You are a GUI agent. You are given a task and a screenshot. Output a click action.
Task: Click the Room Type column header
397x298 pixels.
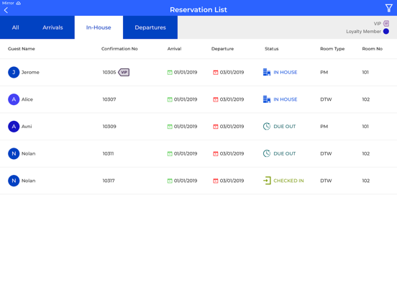pos(332,49)
